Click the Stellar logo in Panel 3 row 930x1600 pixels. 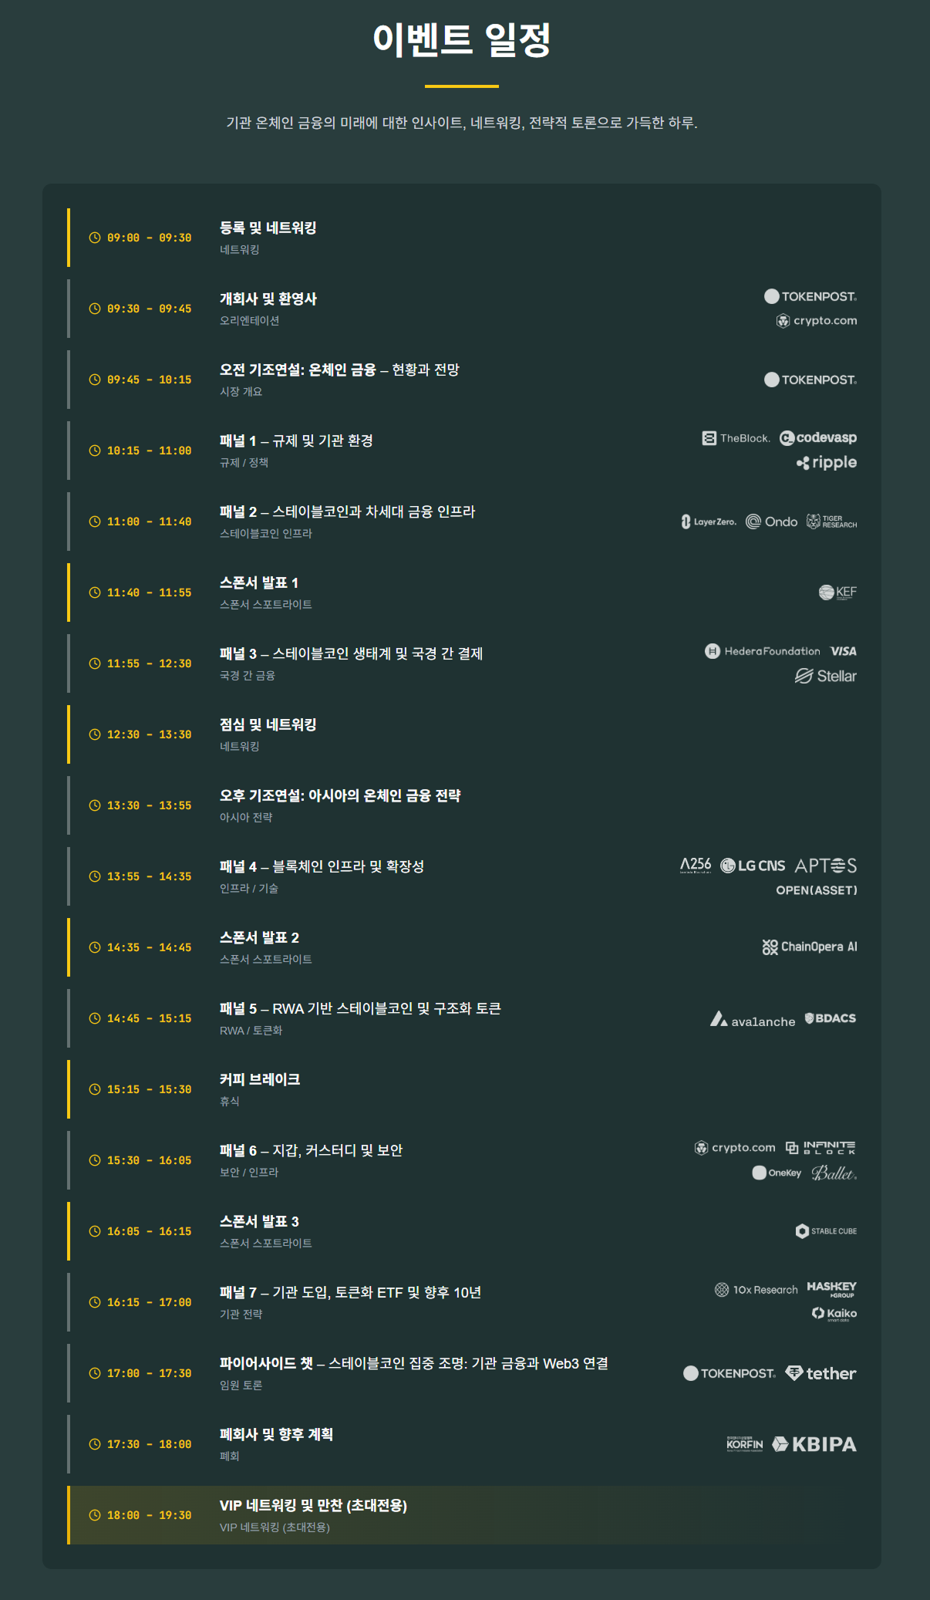[826, 676]
